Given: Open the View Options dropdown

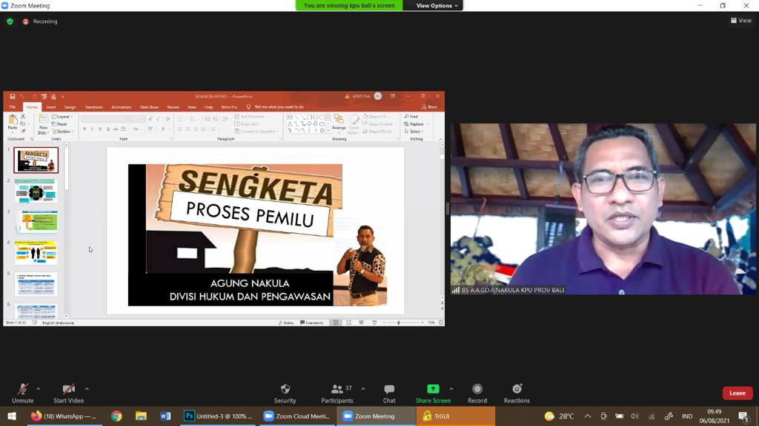Looking at the screenshot, I should 437,6.
